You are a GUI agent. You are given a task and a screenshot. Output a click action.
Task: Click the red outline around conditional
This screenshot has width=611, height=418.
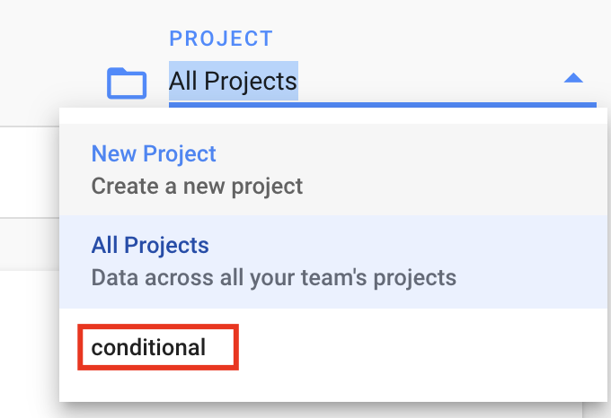click(158, 327)
